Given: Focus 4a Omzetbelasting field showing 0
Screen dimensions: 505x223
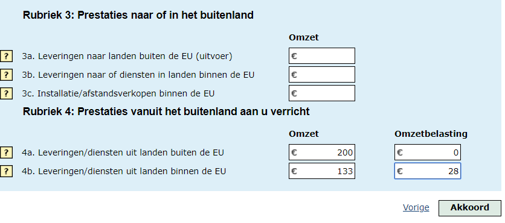Looking at the screenshot, I should click(428, 152).
